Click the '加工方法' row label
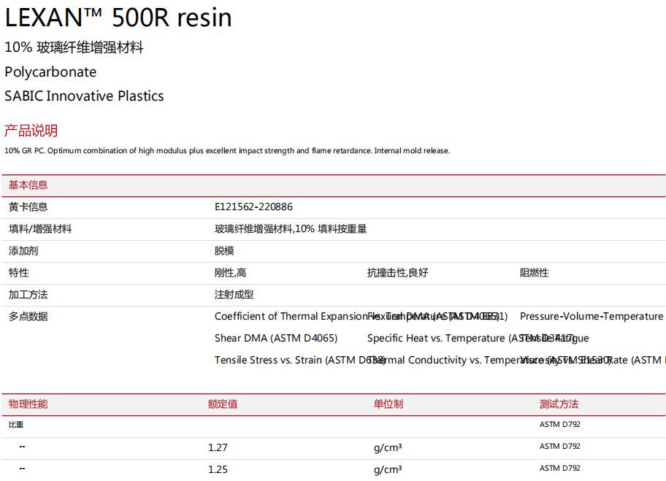This screenshot has height=481, width=666. pos(28,295)
